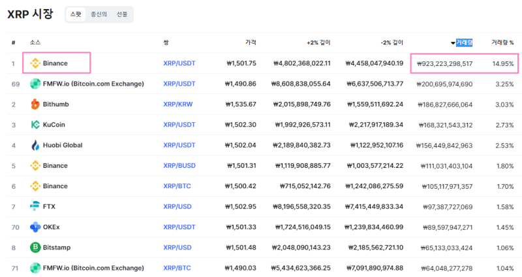Click the KuCoin exchange name
This screenshot has width=522, height=277.
pyautogui.click(x=54, y=125)
